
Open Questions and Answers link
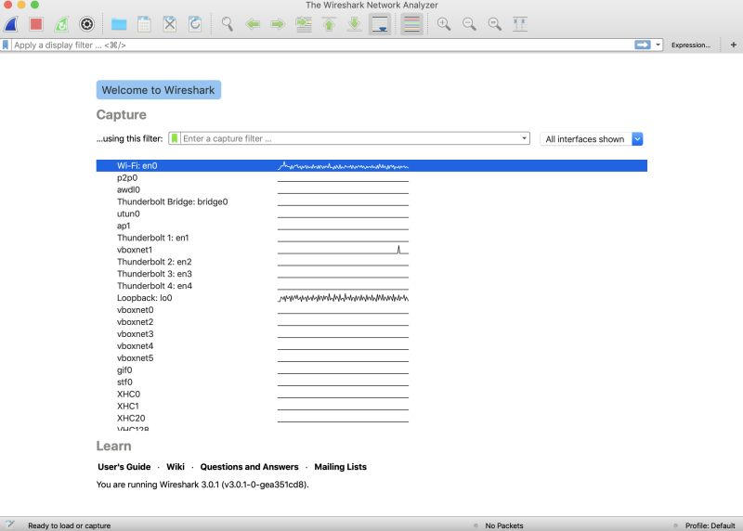point(249,467)
